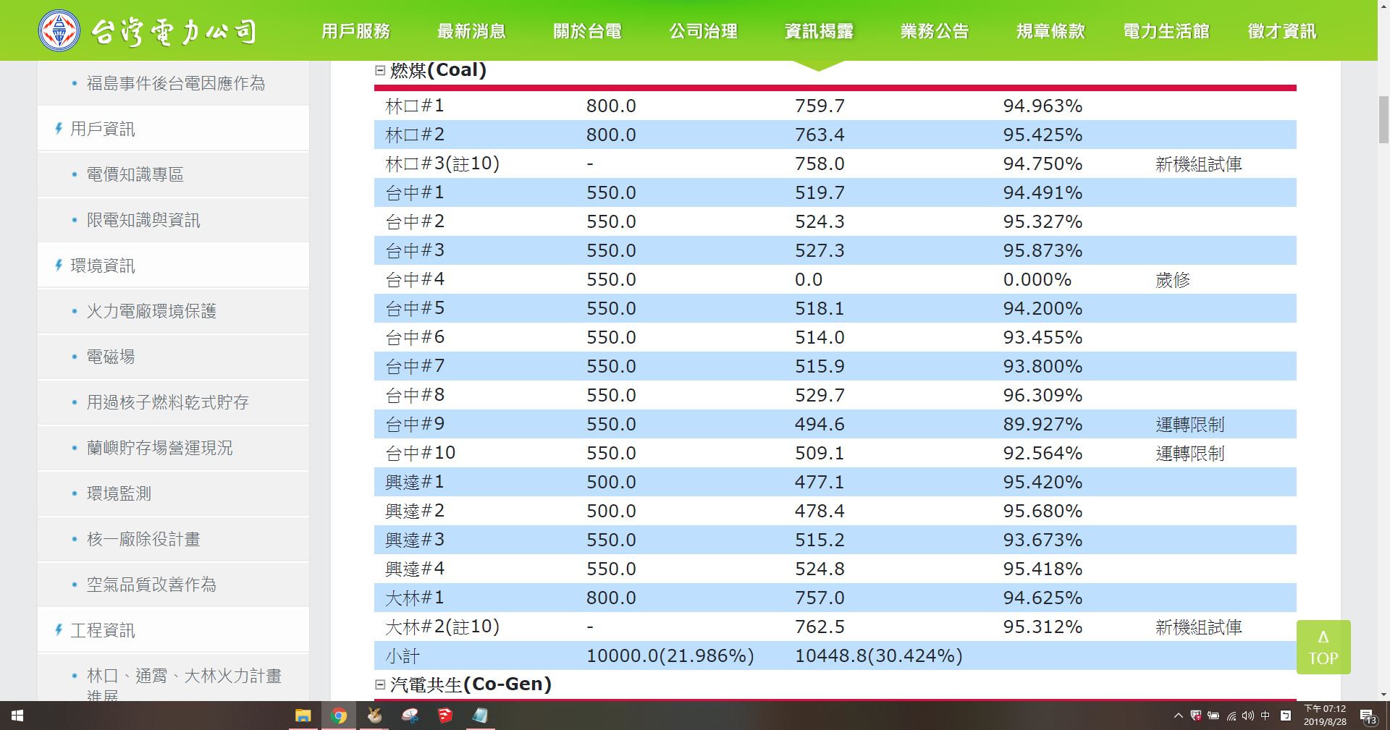Open the 徵才資訊 menu
This screenshot has width=1390, height=730.
tap(1282, 31)
